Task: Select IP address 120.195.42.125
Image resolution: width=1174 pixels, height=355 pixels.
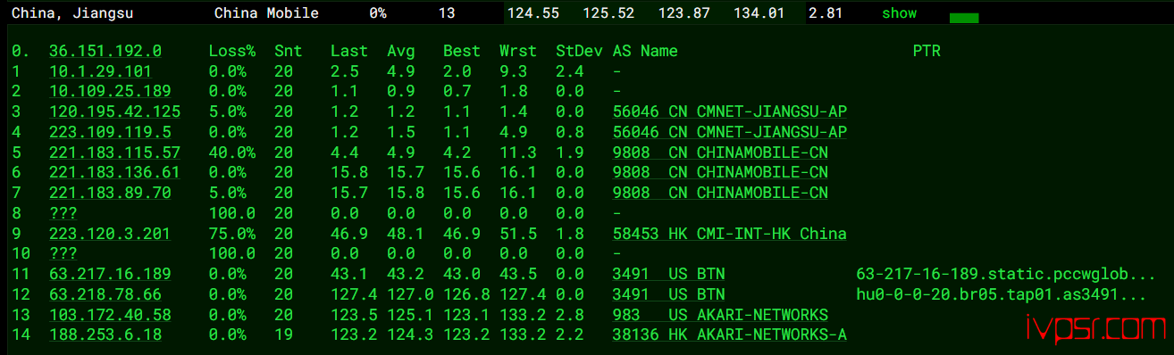Action: [114, 111]
